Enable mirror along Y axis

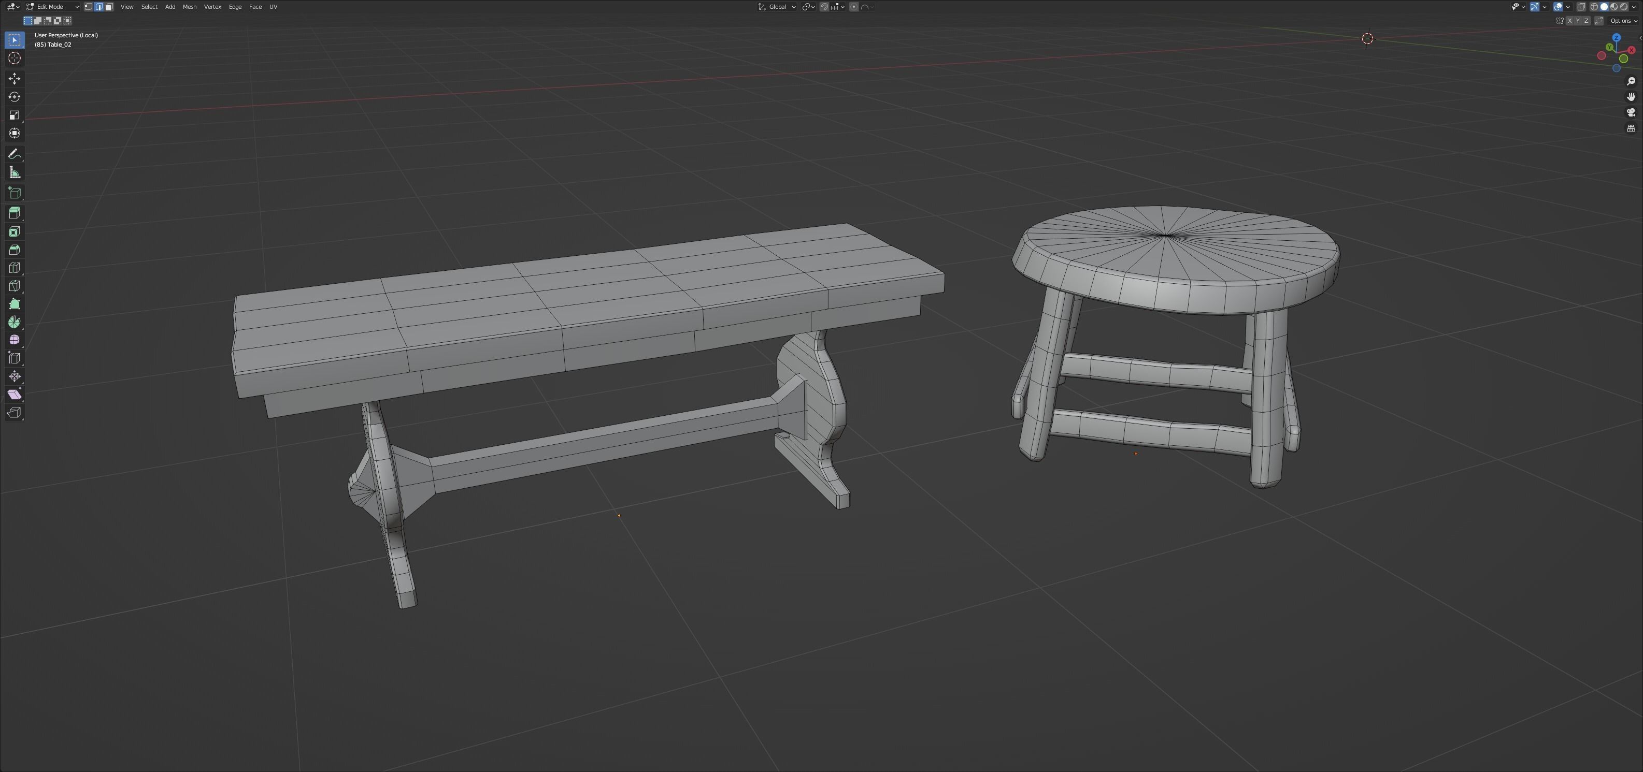coord(1578,20)
